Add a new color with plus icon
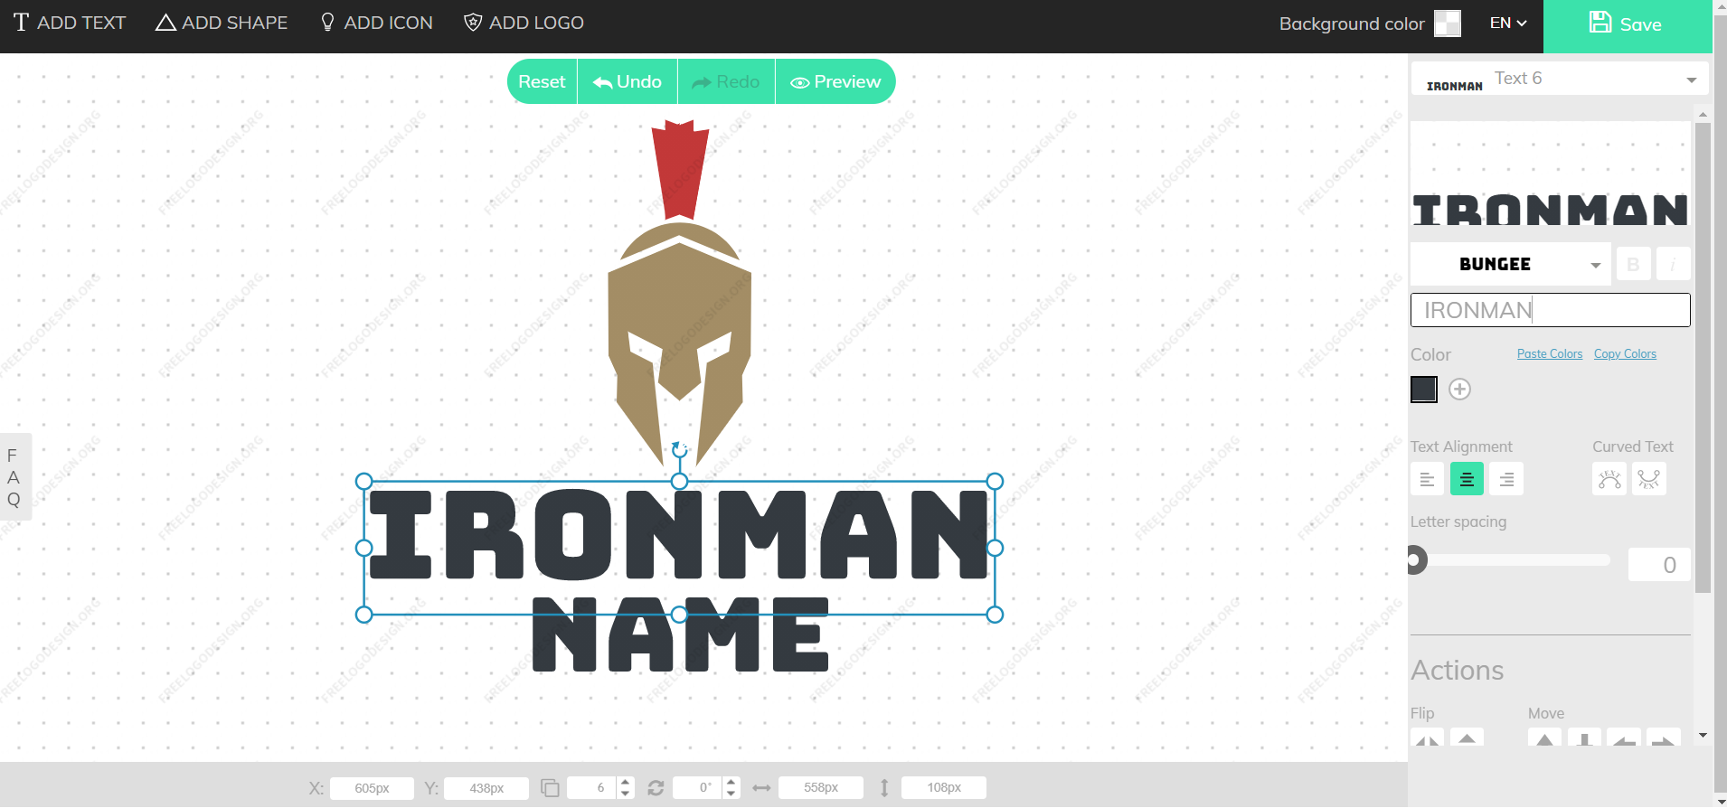Viewport: 1727px width, 808px height. pos(1459,389)
